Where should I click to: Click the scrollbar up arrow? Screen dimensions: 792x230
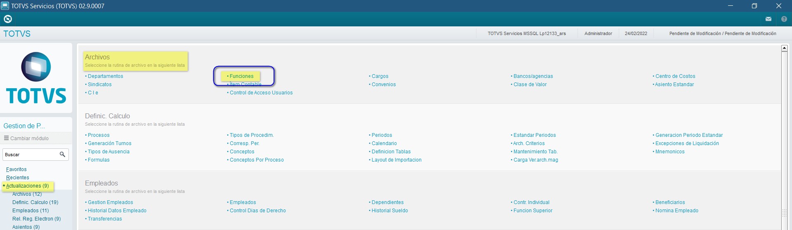click(x=785, y=48)
